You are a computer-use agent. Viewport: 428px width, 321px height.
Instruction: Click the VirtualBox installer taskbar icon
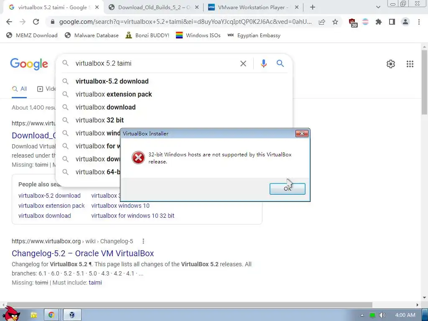click(72, 315)
